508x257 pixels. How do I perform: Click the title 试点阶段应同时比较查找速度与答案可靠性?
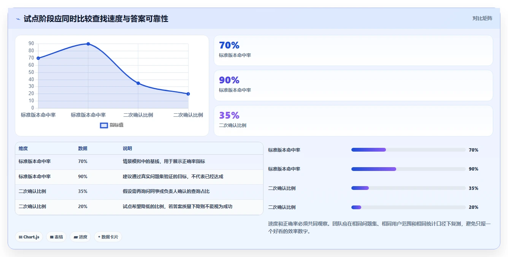tap(96, 19)
